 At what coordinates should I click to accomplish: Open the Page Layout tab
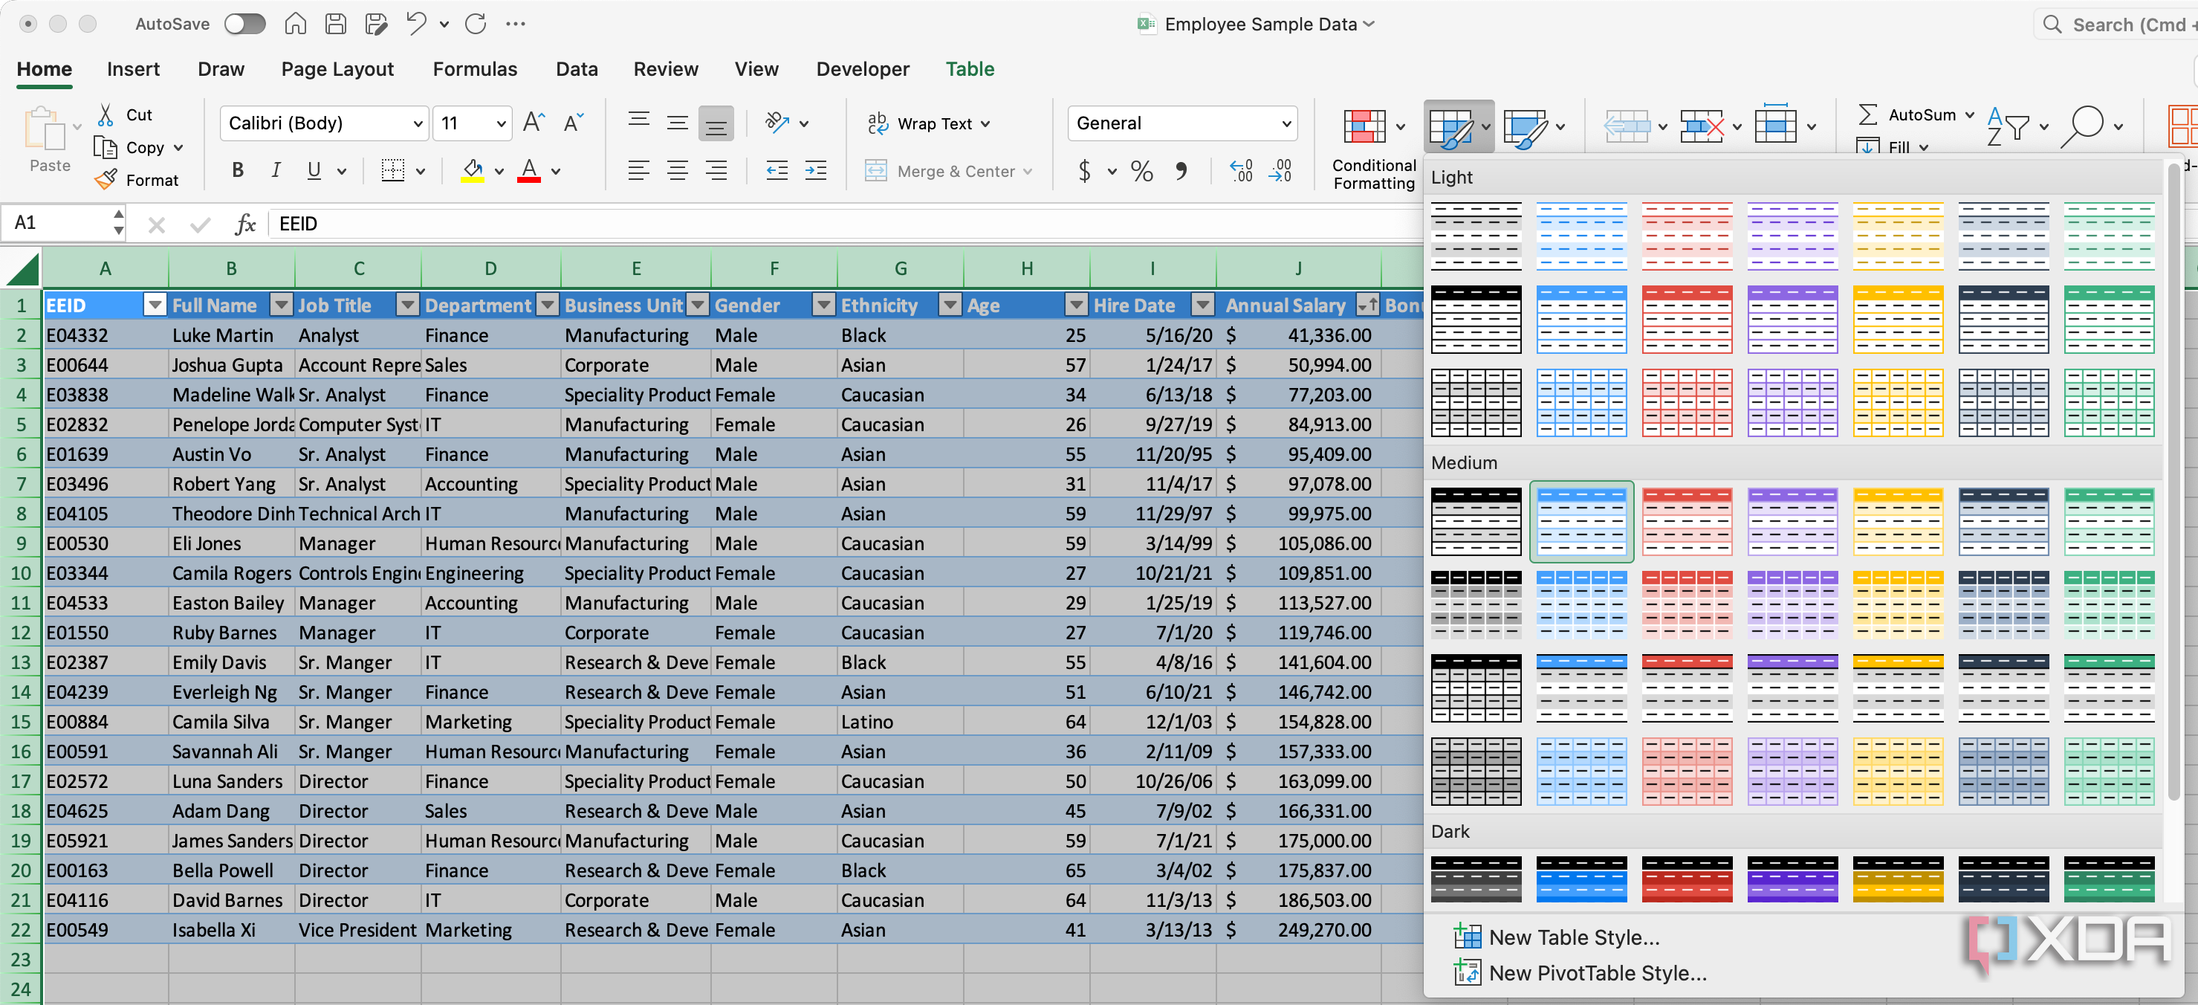click(337, 69)
